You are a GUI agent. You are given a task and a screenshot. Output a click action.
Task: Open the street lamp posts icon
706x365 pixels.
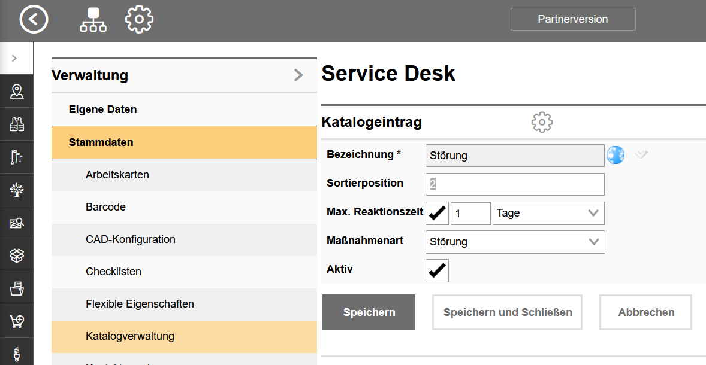(17, 157)
